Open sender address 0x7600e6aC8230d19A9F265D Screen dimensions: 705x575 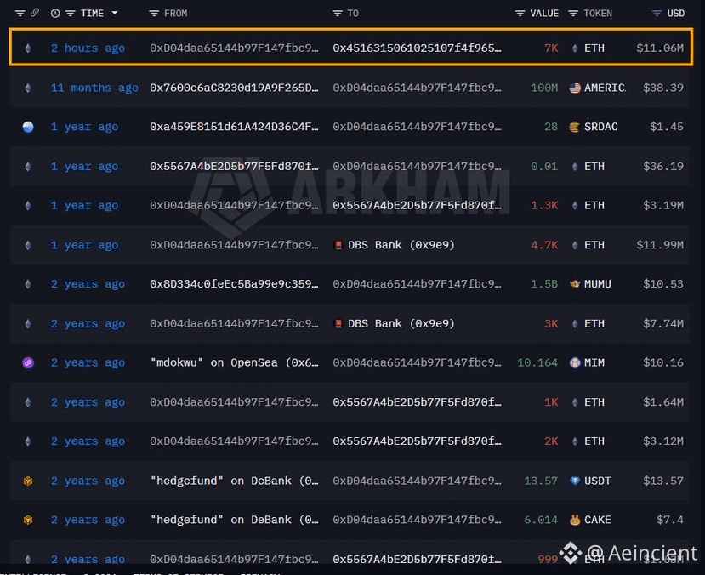coord(234,88)
